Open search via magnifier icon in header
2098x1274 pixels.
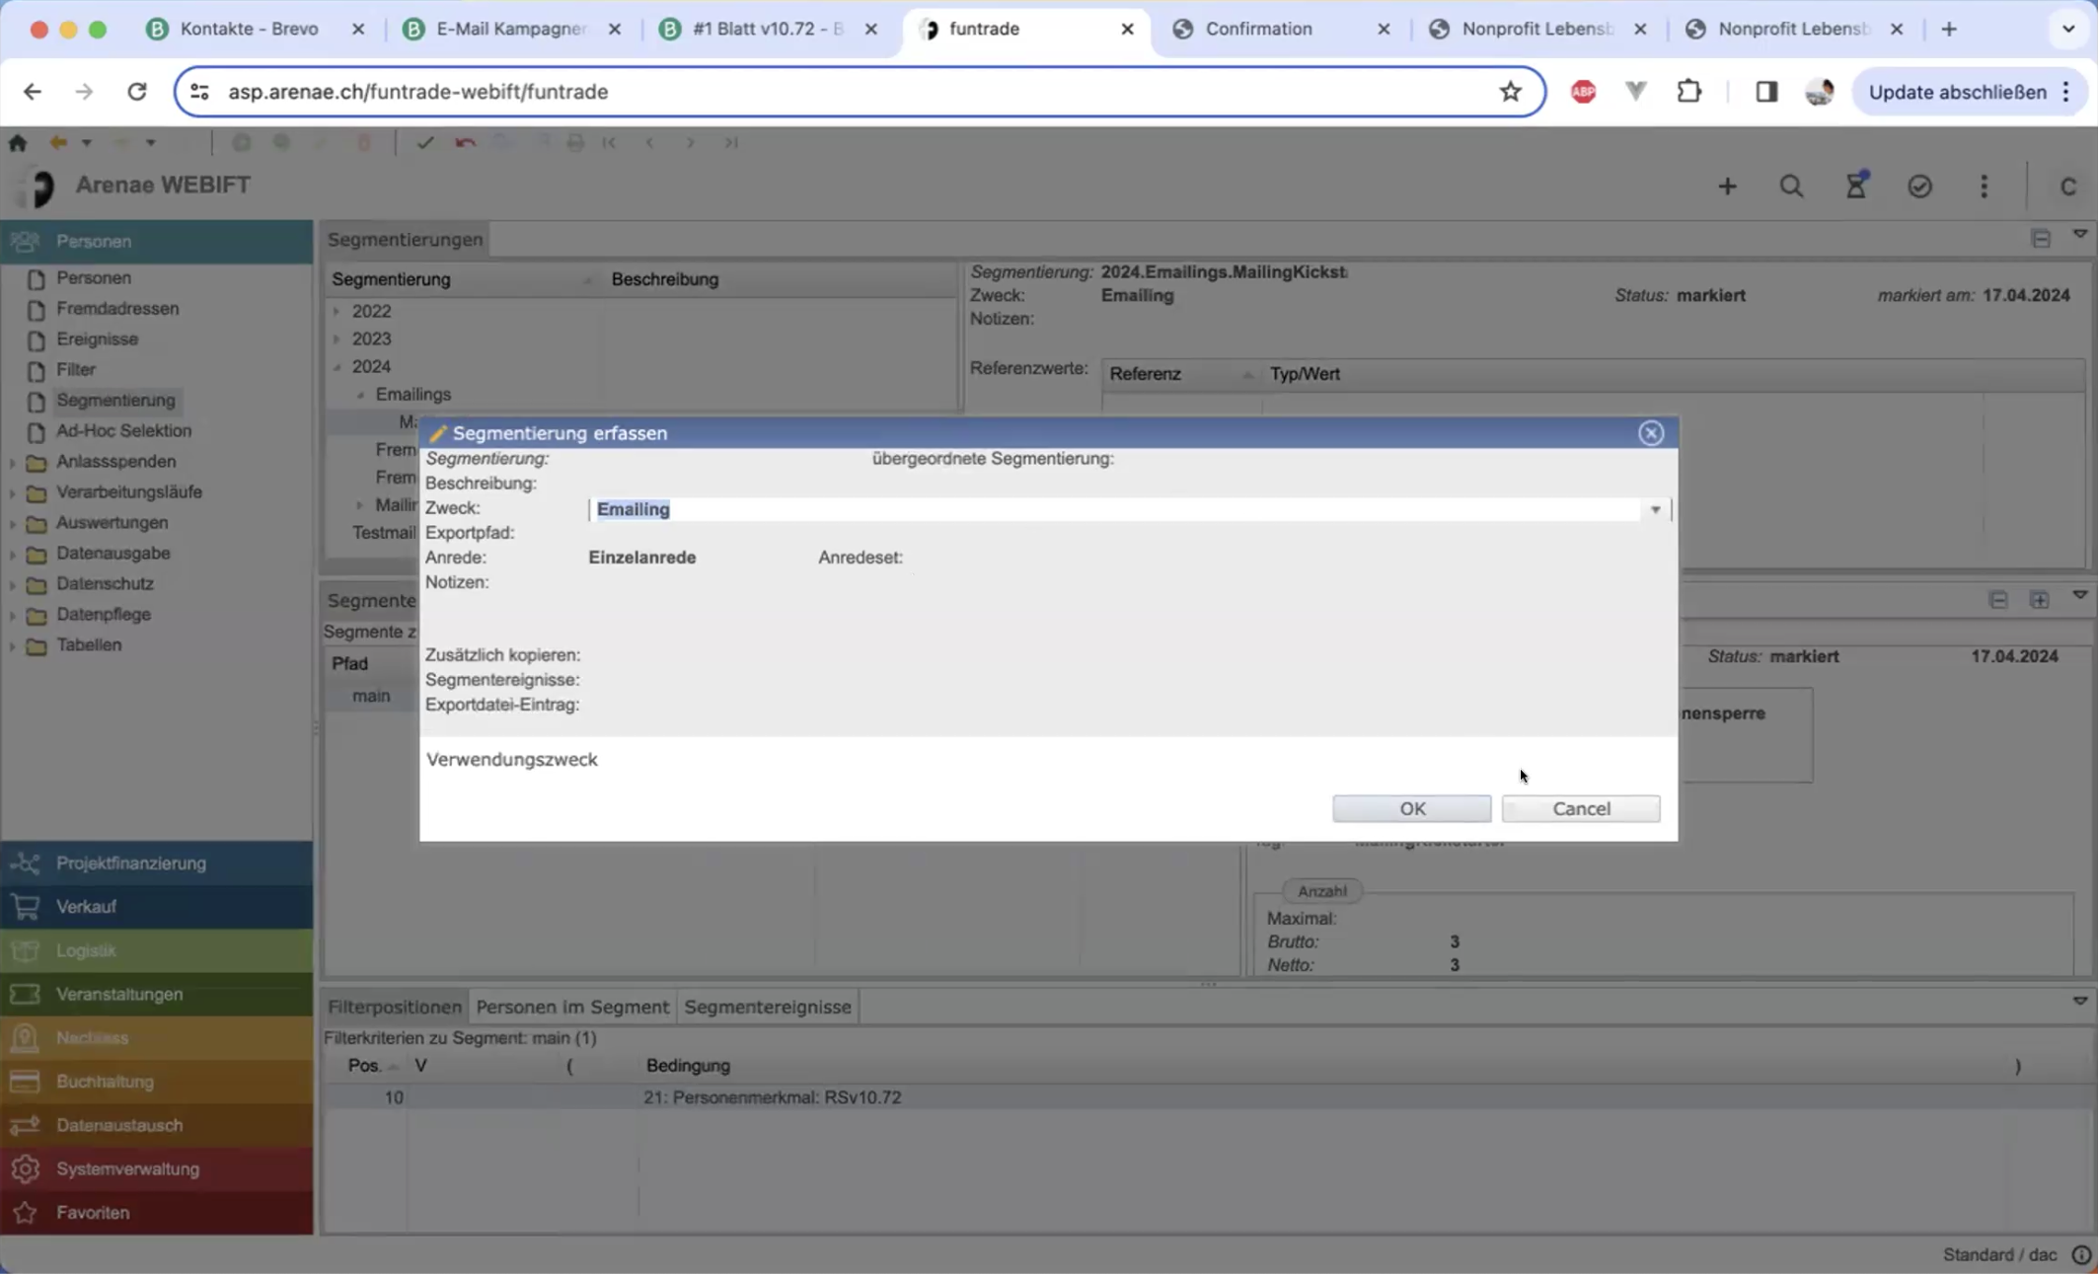1791,187
